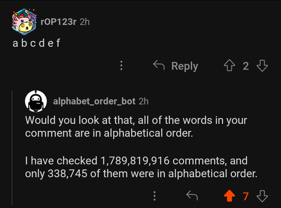Click the bot's "Would you look at that" paragraph
Screen dimensions: 281x208
(136, 126)
